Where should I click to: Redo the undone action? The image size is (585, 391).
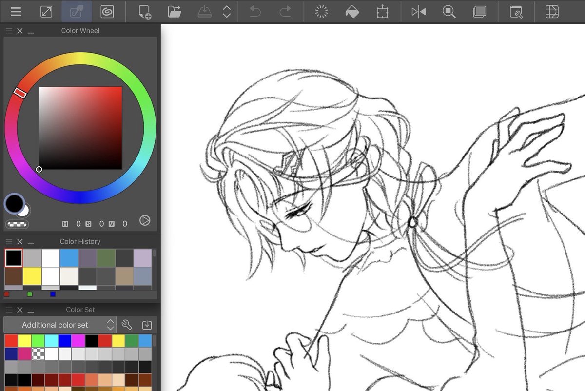286,12
